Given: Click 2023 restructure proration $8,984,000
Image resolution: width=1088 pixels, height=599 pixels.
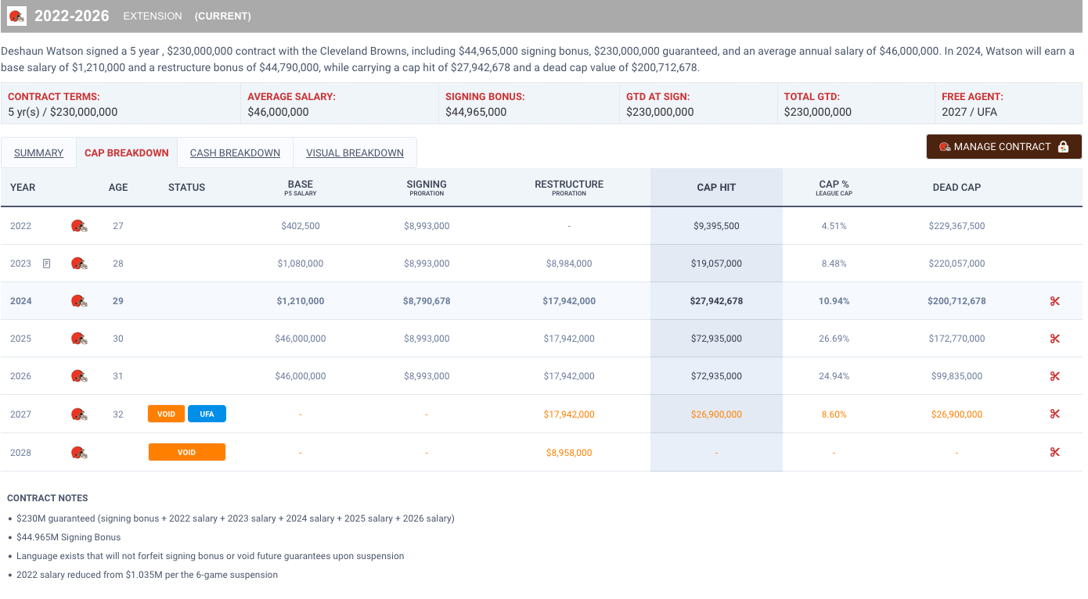Looking at the screenshot, I should (x=569, y=264).
